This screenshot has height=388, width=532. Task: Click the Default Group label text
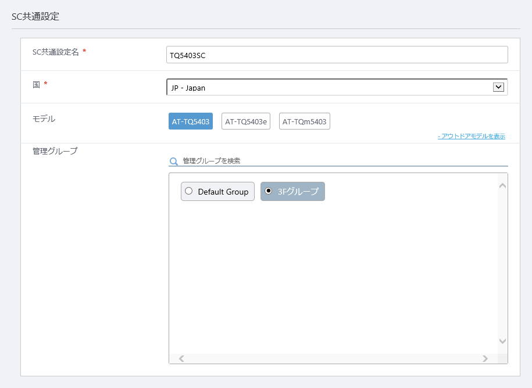(223, 192)
